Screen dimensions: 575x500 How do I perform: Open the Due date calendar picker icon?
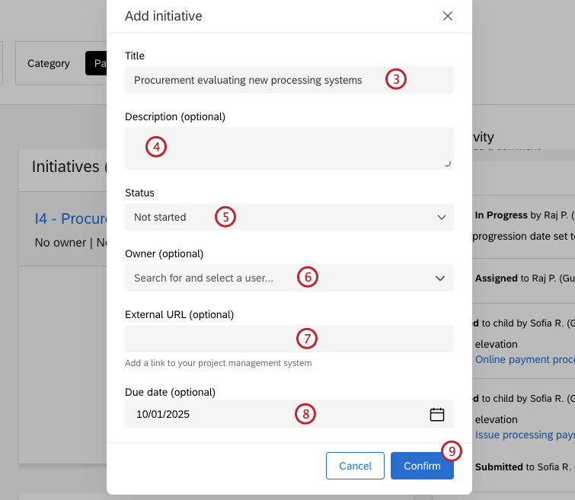437,415
